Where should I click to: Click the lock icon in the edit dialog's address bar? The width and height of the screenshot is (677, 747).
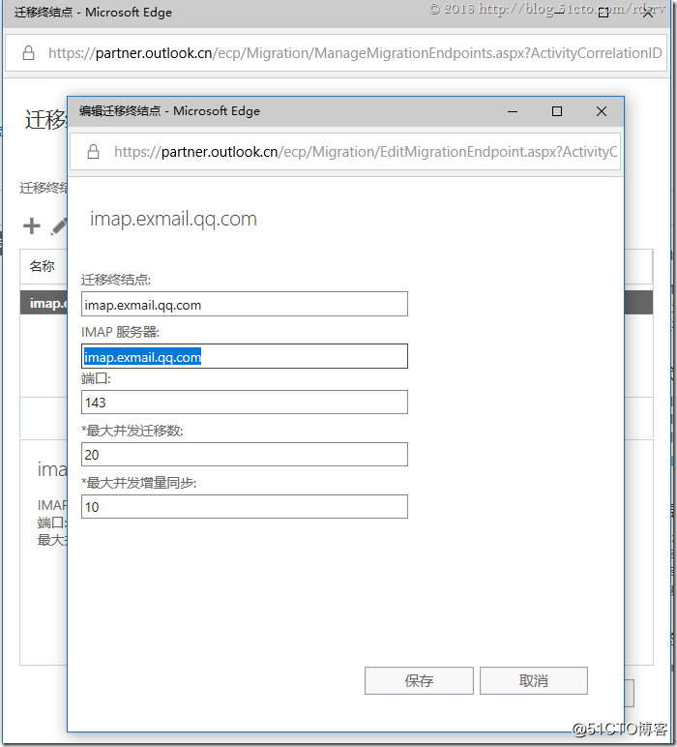pos(93,152)
